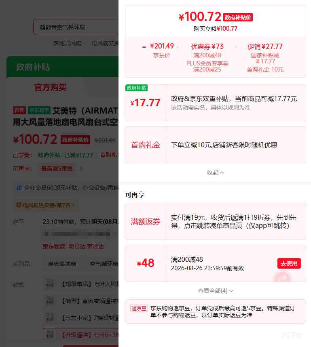
Task: Click the 京东超市 tag before product title
Action: pos(39,110)
